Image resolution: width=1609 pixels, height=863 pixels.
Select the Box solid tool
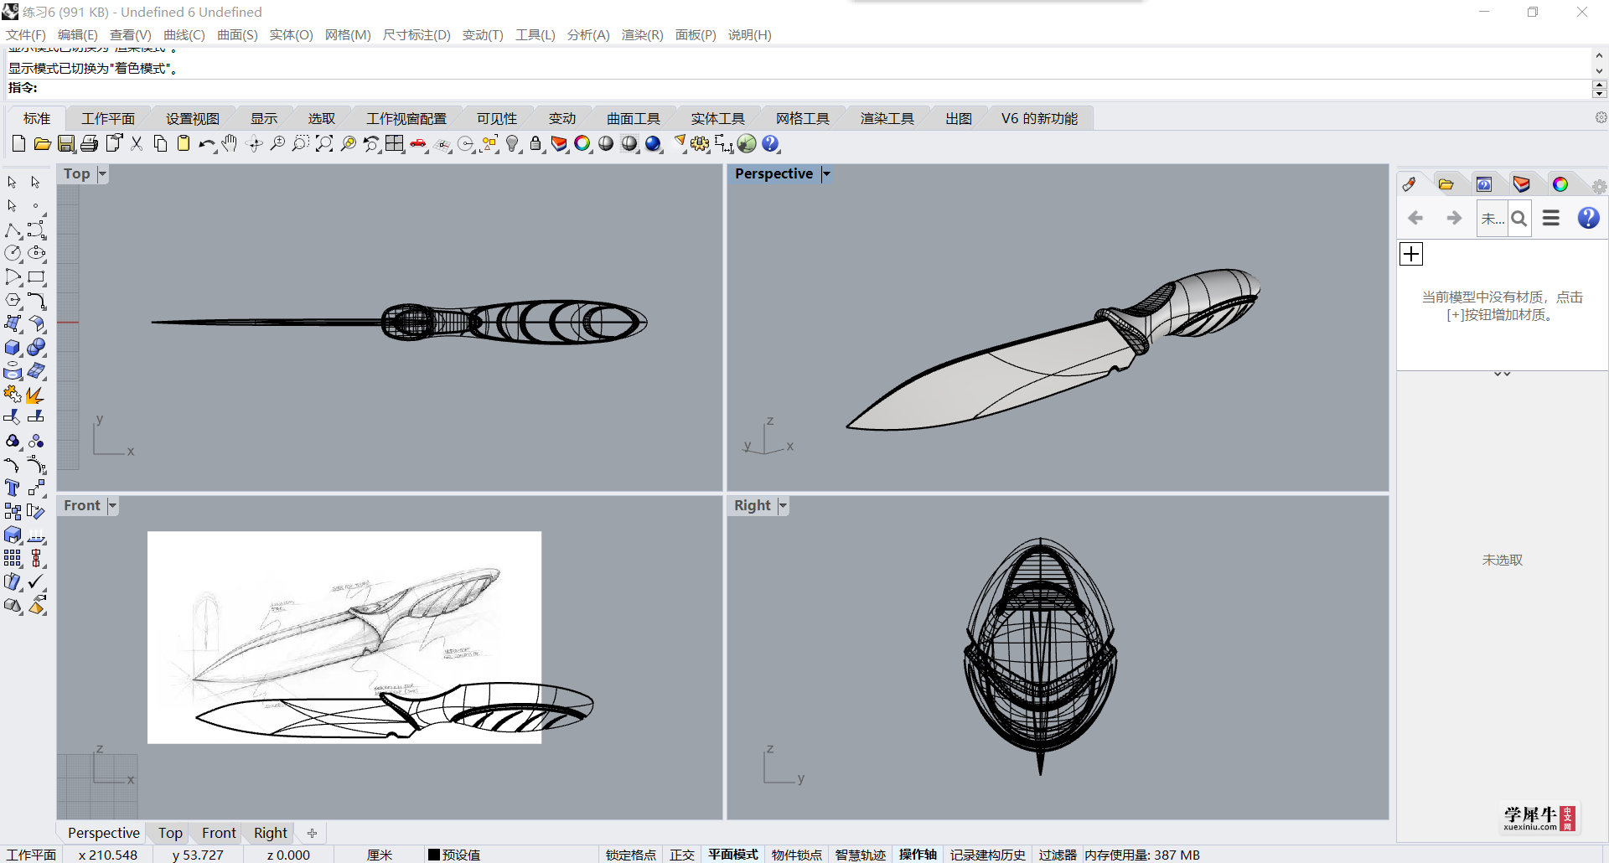click(13, 347)
